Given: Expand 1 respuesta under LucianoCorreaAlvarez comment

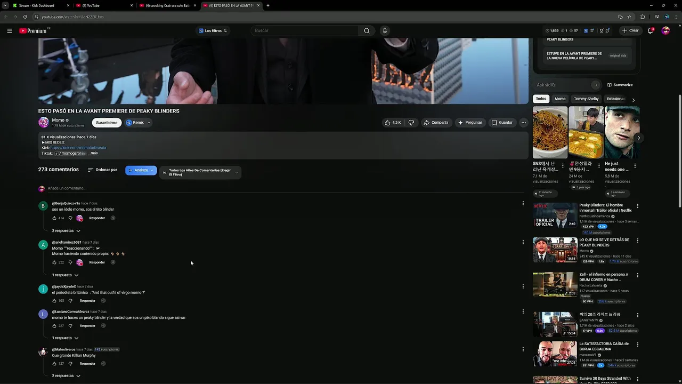Looking at the screenshot, I should coord(65,338).
